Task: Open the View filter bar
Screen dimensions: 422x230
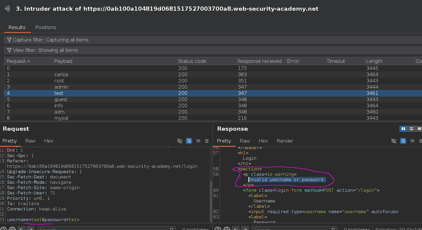Action: pos(213,50)
